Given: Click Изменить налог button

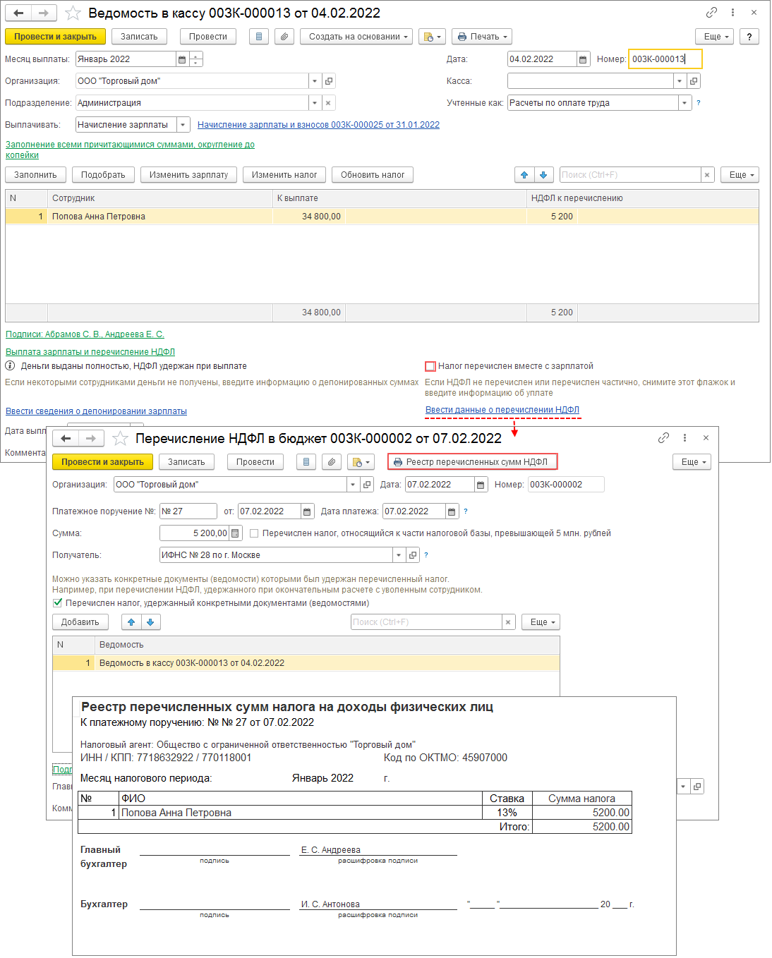Looking at the screenshot, I should tap(284, 175).
